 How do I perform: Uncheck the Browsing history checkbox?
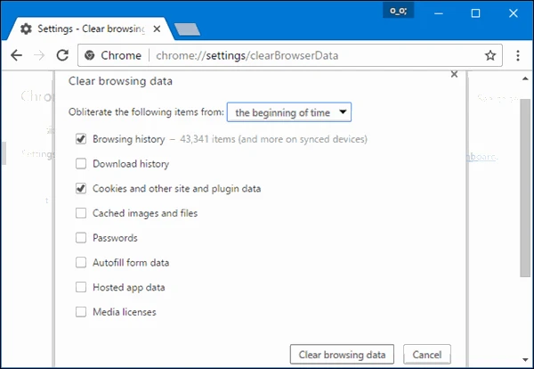point(81,139)
